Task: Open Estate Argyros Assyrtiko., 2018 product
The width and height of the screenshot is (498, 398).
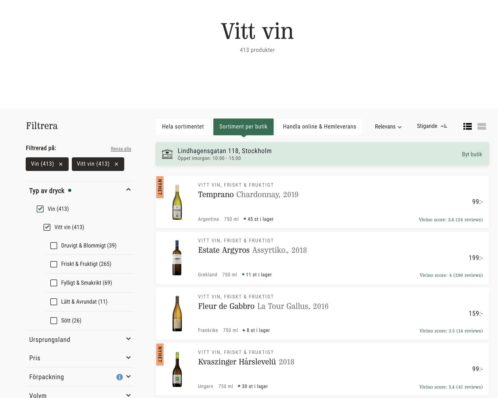Action: [x=252, y=250]
